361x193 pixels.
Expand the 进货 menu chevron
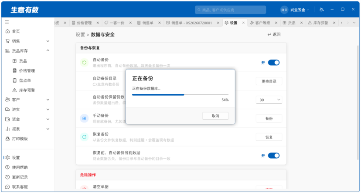click(48, 110)
